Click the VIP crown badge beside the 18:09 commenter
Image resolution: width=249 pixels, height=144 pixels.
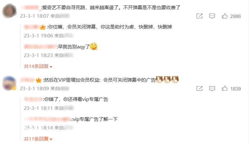tap(39, 80)
